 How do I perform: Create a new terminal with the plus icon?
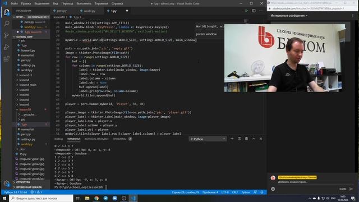tap(232, 139)
